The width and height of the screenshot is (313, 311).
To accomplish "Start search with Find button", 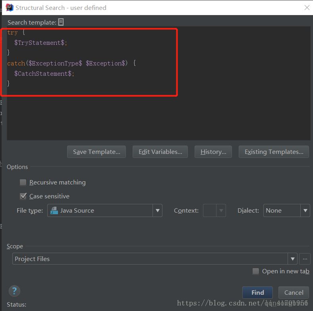I will 257,292.
